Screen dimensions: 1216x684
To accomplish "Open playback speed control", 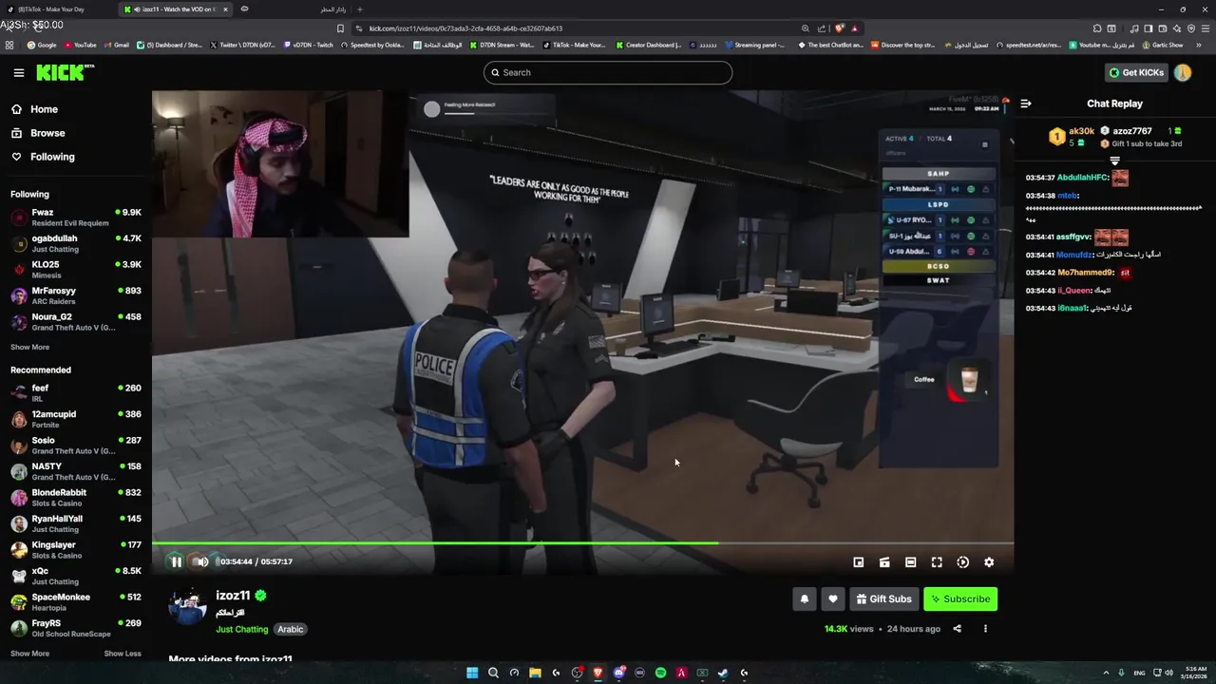I will click(x=962, y=562).
